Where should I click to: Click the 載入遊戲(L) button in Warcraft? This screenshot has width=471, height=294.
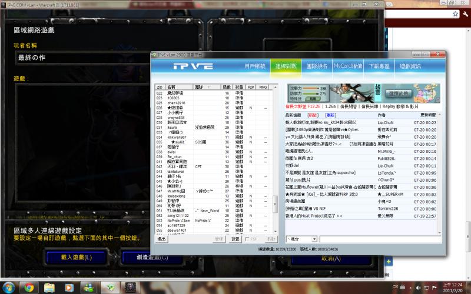(x=77, y=258)
